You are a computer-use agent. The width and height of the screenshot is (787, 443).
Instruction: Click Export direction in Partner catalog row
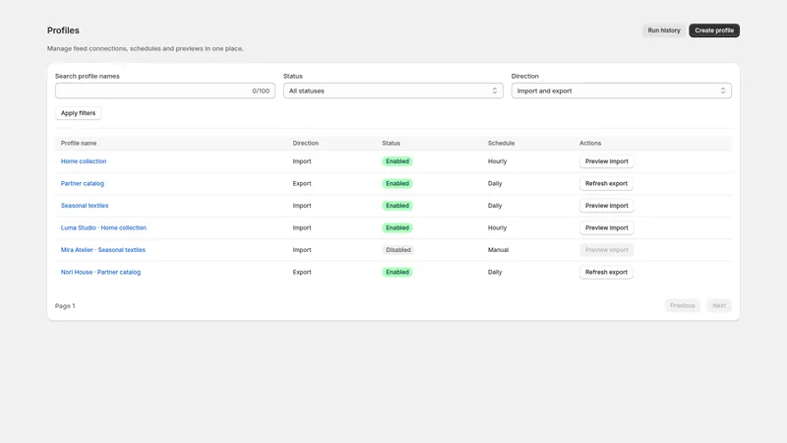click(x=302, y=183)
